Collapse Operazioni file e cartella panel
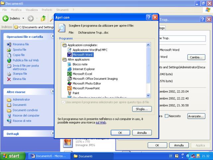Image resolution: width=213 pixels, height=160 pixels. [52, 36]
